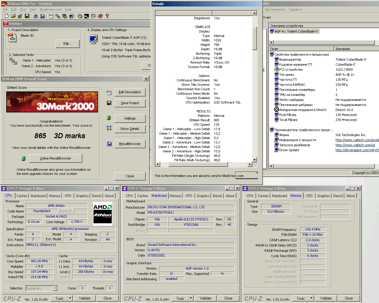Click the Значение column header
Screen dimensions: 379x303
click(x=356, y=49)
